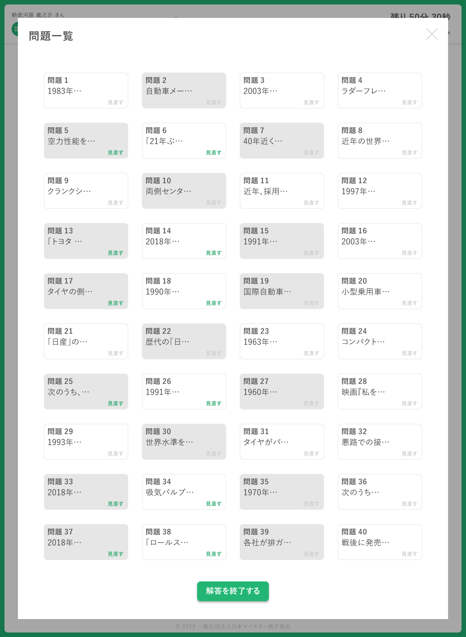Toggle 見直す on 問題 17 タイヤの側…
This screenshot has width=466, height=637.
(116, 303)
